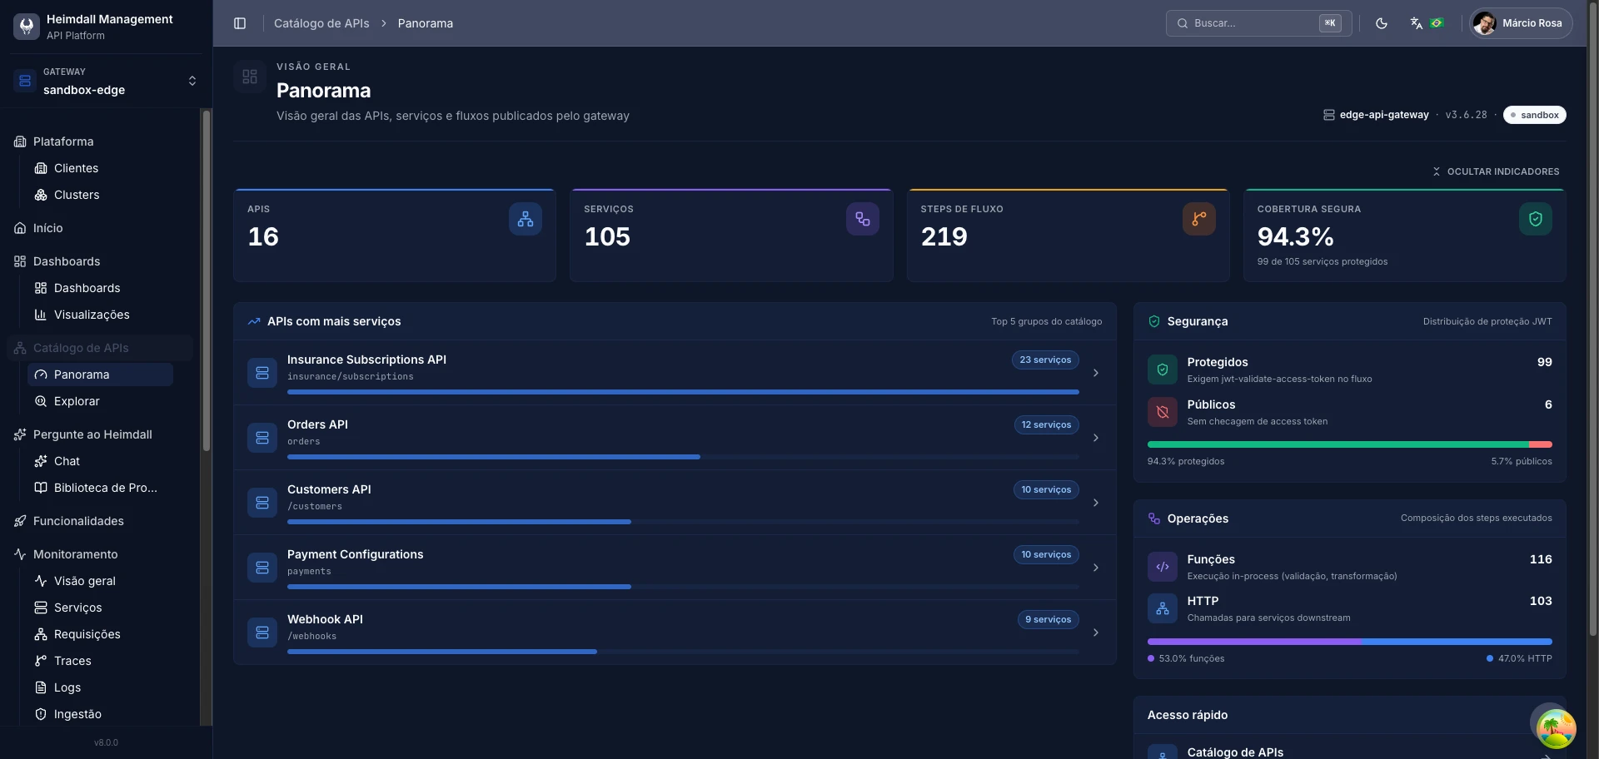
Task: Click the APIs card network icon
Action: pyautogui.click(x=526, y=219)
